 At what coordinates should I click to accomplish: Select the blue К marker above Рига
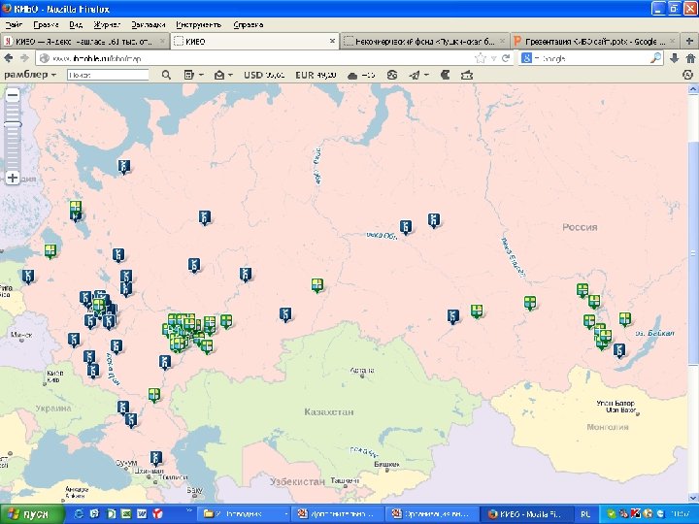point(28,277)
